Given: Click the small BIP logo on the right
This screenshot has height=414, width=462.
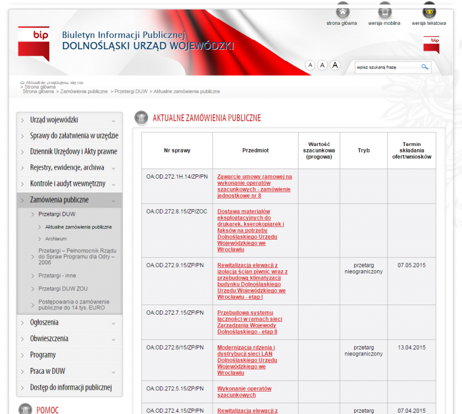Looking at the screenshot, I should point(431,44).
